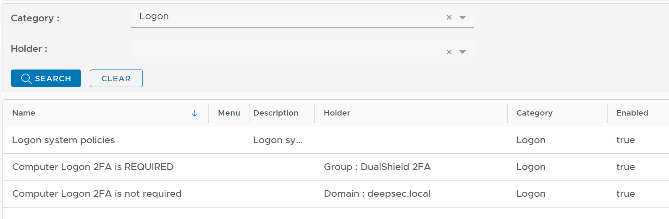
Task: Expand the Category dropdown arrow
Action: pos(462,18)
